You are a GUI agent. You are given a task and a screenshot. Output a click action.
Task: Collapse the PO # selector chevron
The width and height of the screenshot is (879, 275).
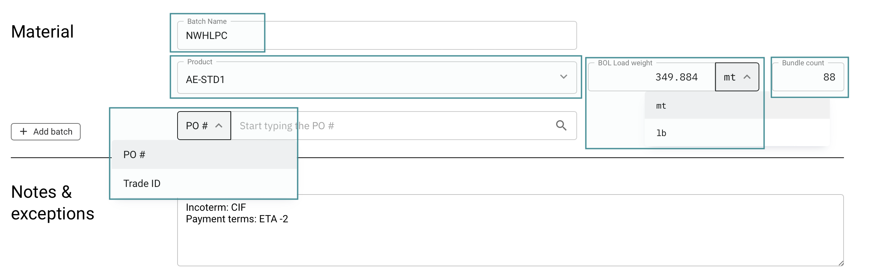(x=219, y=126)
